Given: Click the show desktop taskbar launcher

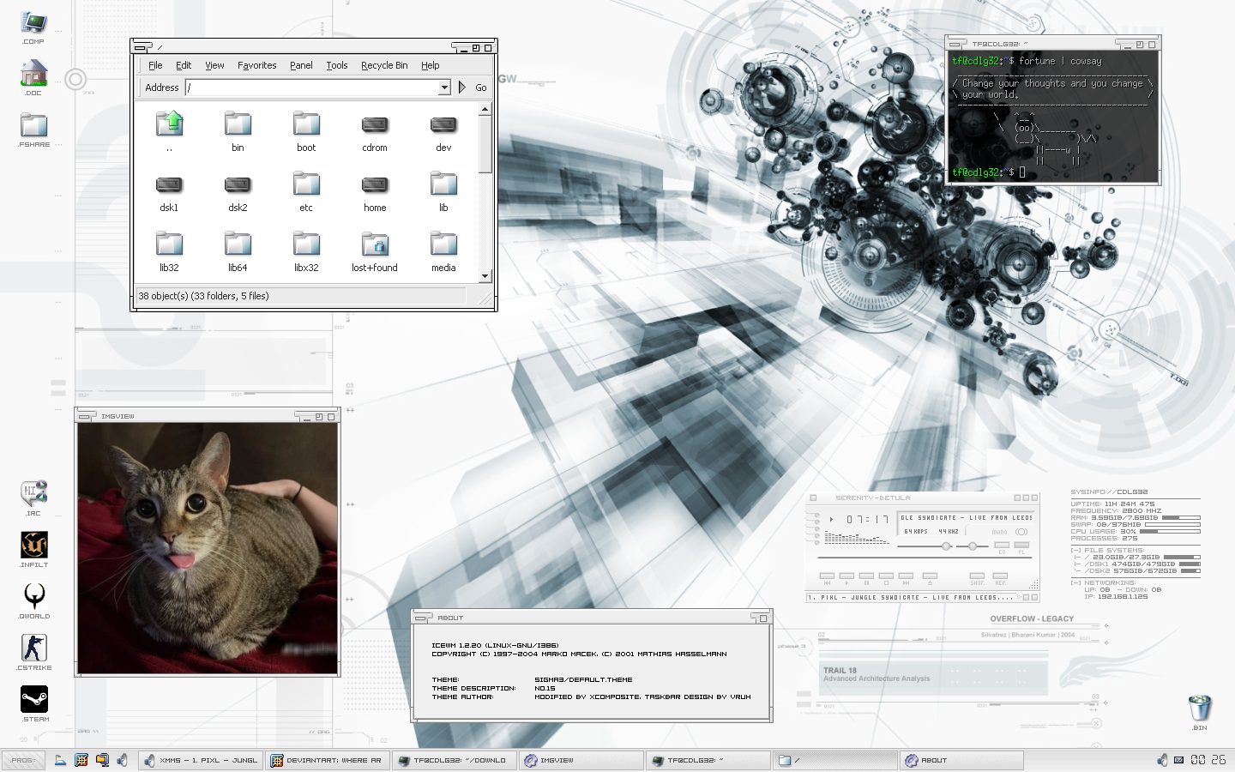Looking at the screenshot, I should 61,760.
